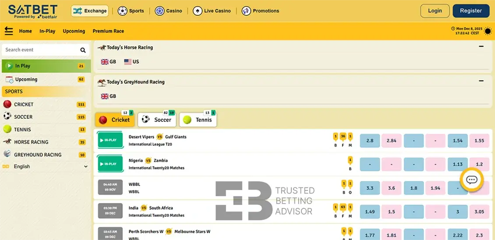
Task: Open the Promotions section
Action: pyautogui.click(x=260, y=11)
